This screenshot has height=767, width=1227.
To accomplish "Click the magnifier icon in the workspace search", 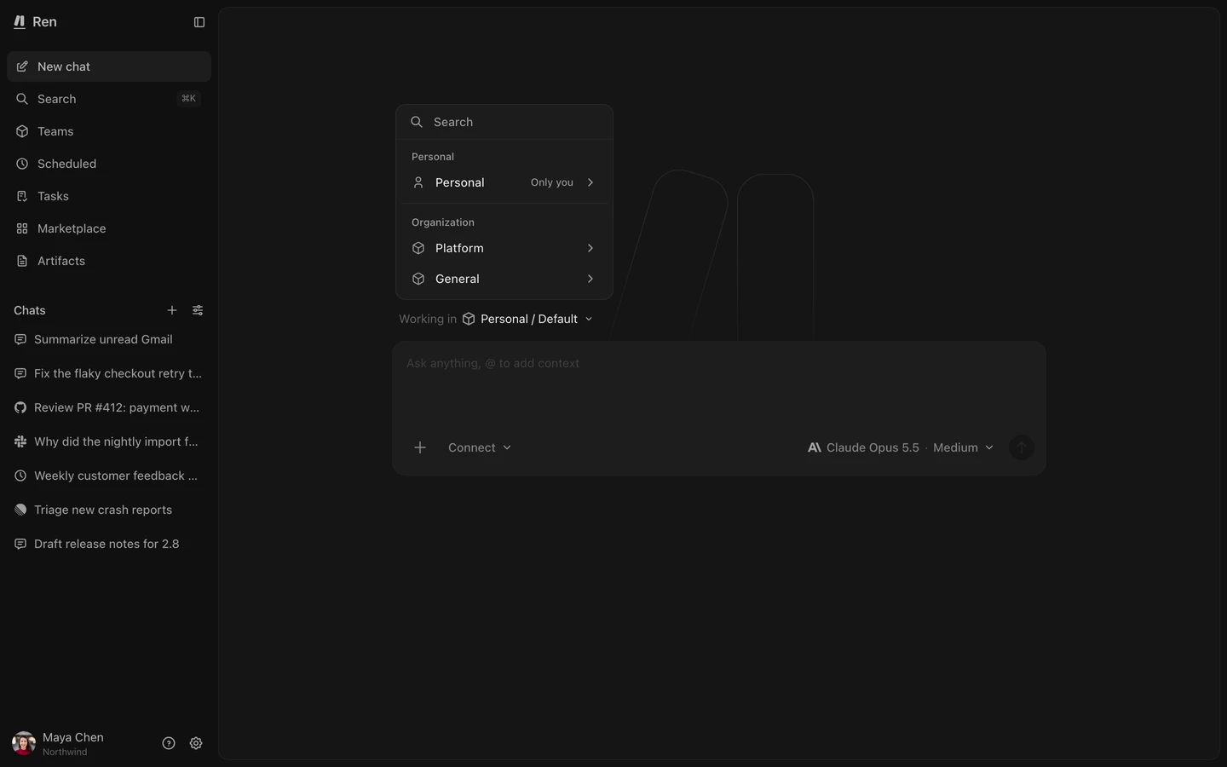I will click(417, 122).
